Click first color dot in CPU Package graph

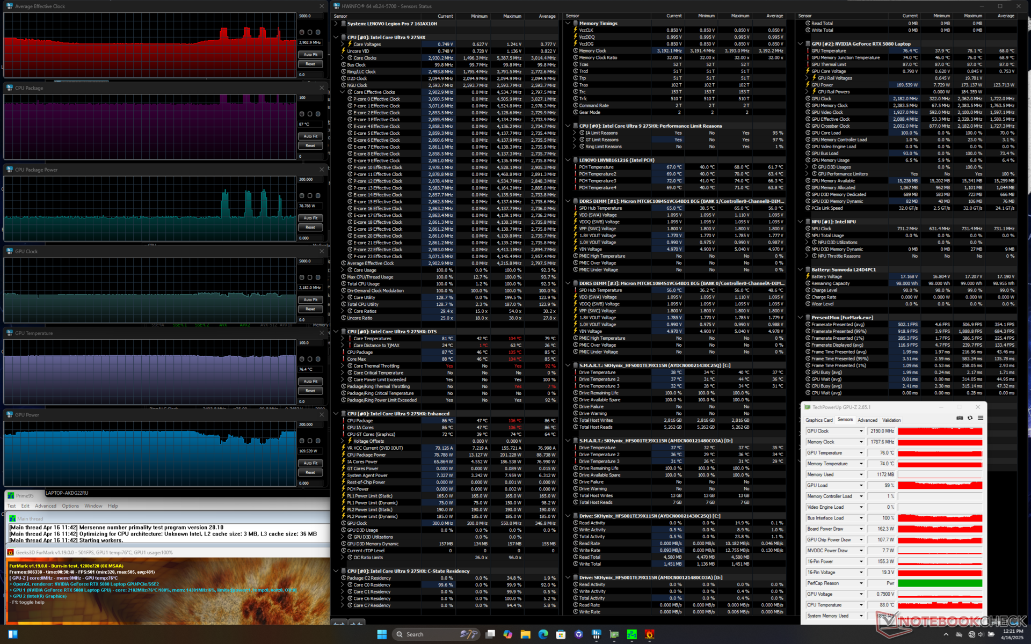point(302,114)
